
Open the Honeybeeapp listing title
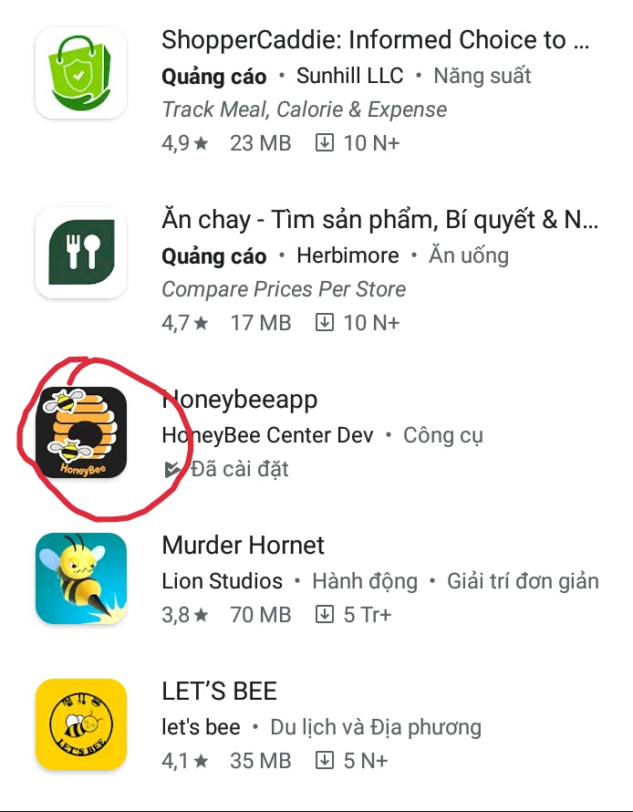click(240, 401)
